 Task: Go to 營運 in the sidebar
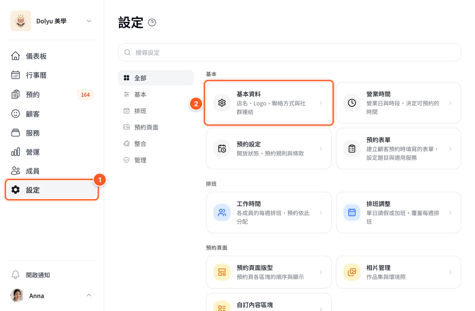(33, 152)
